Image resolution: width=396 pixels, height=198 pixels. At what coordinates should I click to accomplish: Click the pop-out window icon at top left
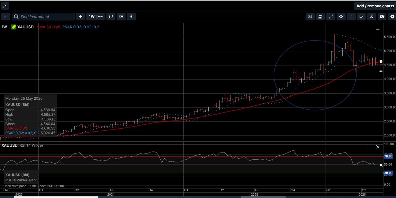(5, 6)
